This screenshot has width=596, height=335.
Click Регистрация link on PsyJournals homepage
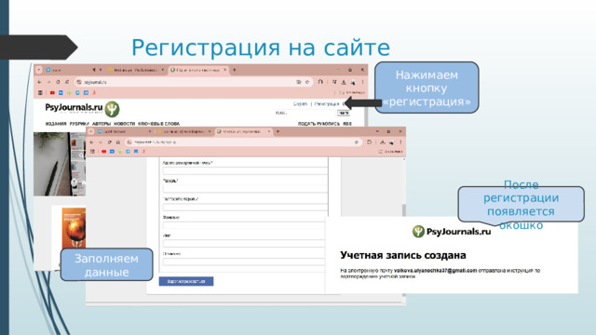tap(327, 103)
